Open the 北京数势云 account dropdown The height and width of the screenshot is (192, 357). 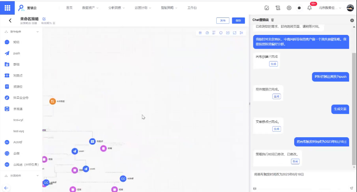(330, 8)
